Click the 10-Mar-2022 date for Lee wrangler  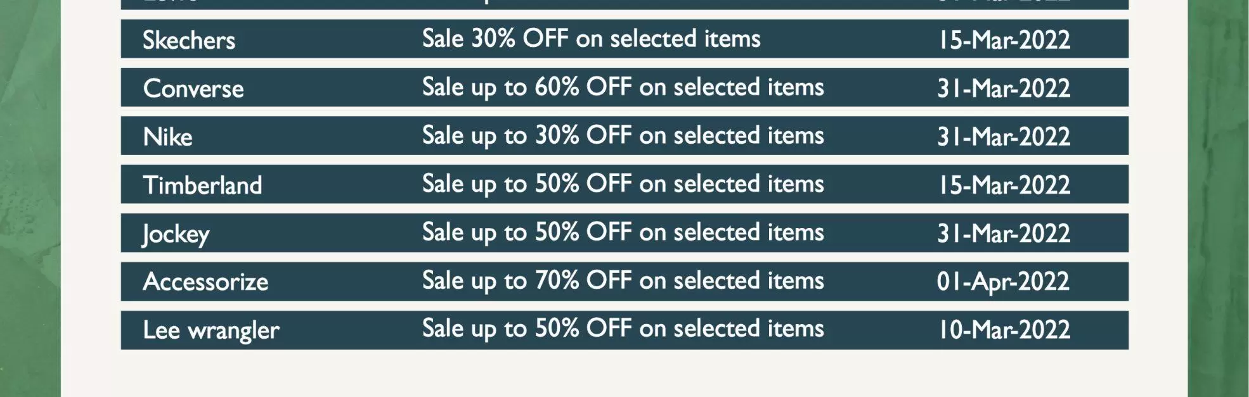[x=1004, y=330]
